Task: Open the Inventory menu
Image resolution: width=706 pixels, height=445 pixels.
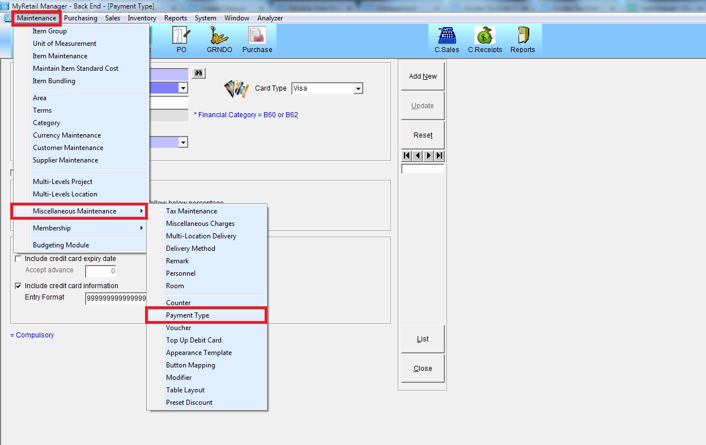Action: (142, 18)
